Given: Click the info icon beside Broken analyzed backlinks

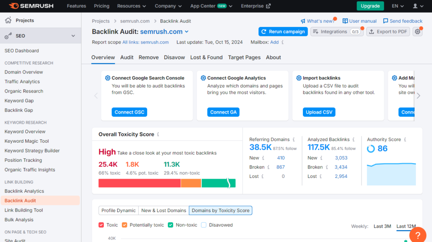Looking at the screenshot, I should pyautogui.click(x=327, y=167).
